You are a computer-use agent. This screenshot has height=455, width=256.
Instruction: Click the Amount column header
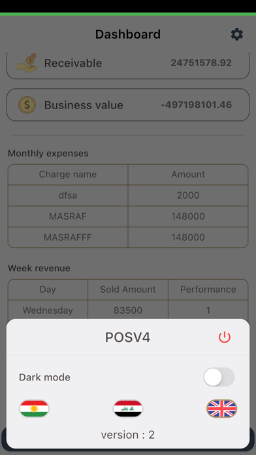click(x=188, y=175)
